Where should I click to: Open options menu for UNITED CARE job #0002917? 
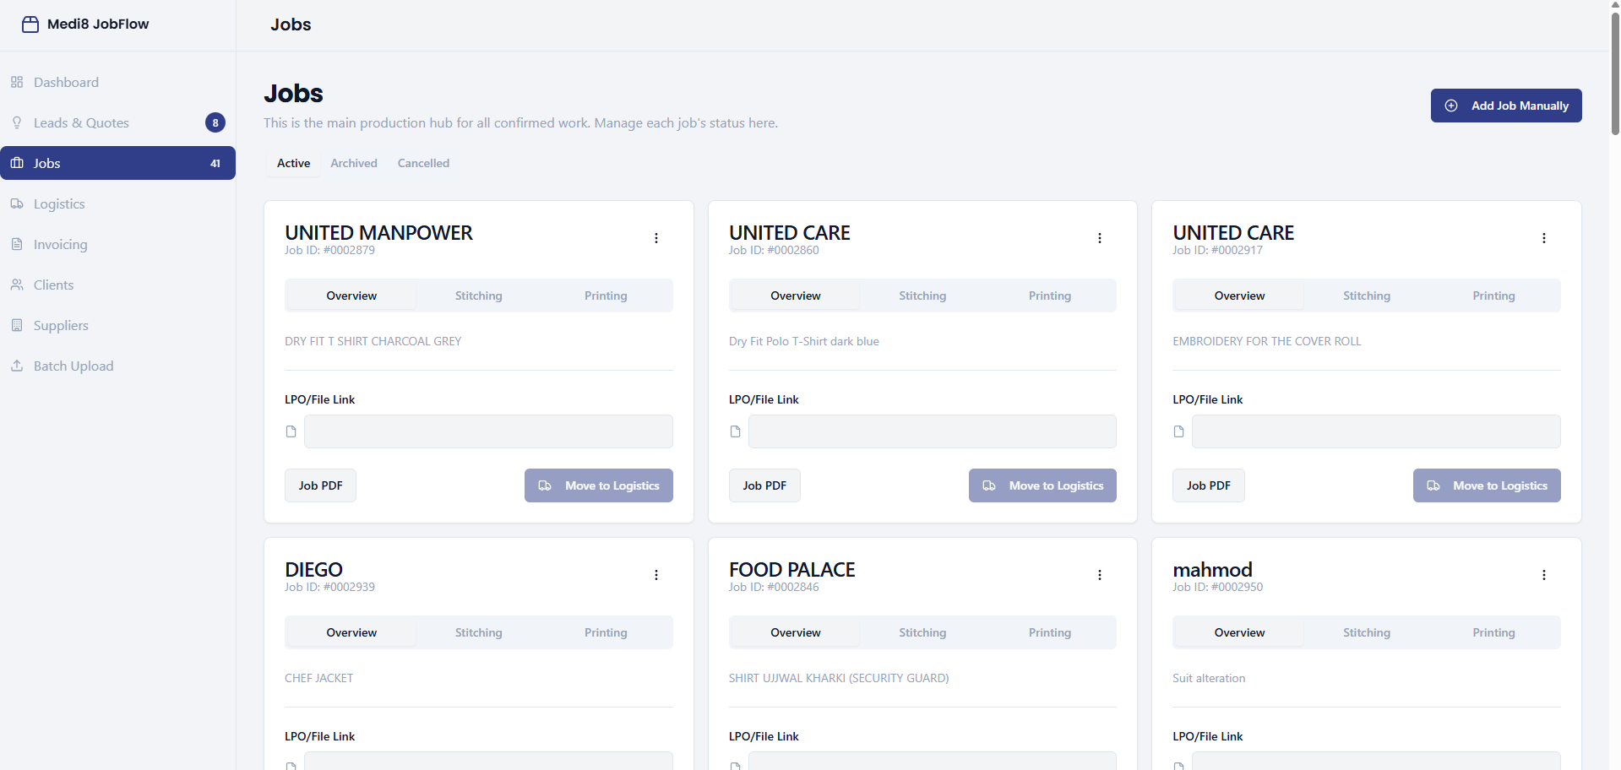click(x=1544, y=238)
